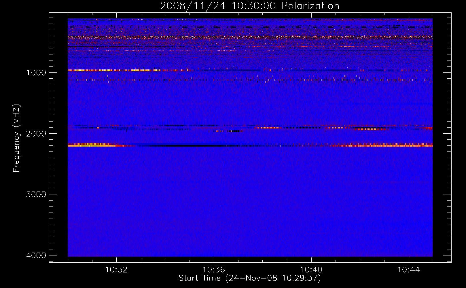Click the 10:36 time tick label
Screen dimensions: 466x288
[214, 270]
